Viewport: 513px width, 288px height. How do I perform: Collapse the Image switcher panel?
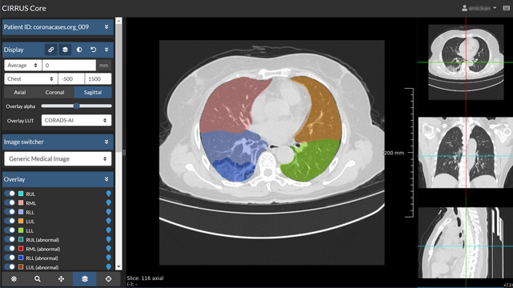pos(106,142)
